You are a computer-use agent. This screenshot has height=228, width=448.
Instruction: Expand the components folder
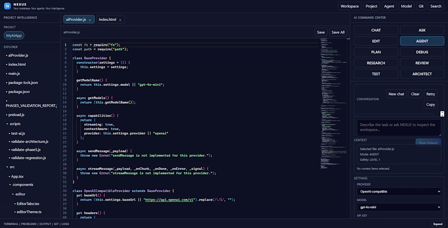coord(23,185)
